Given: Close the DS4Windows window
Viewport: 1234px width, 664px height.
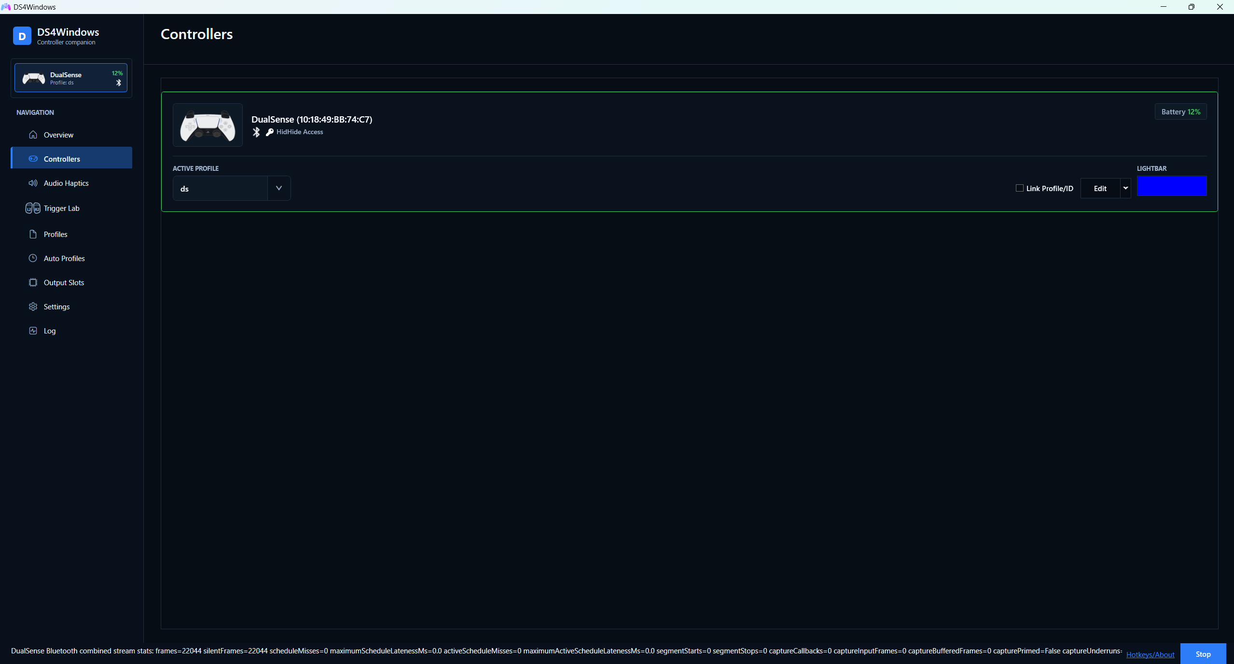Looking at the screenshot, I should [1220, 7].
